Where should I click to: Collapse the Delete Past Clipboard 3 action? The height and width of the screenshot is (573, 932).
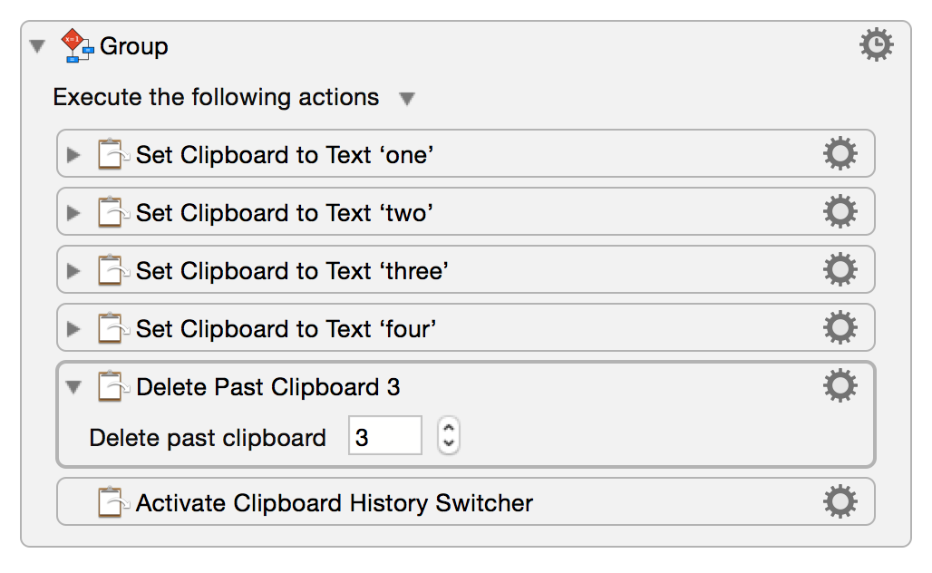click(74, 388)
